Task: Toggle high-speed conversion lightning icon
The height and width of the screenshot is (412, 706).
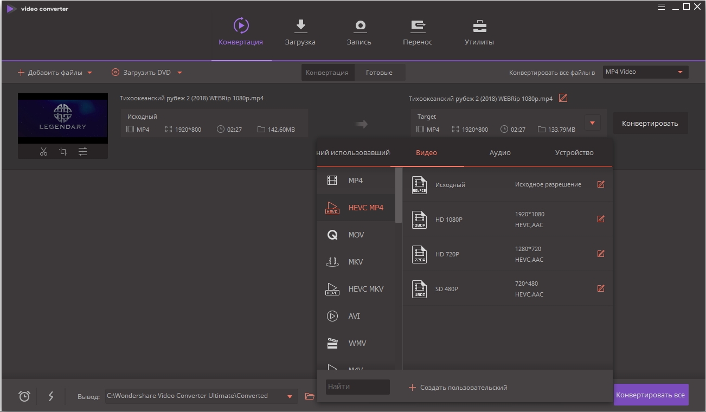Action: (51, 396)
